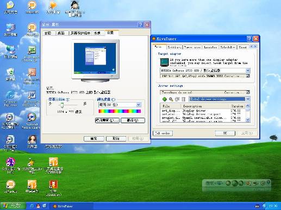Click the 高级 button in Display Properties
The image size is (281, 210).
pyautogui.click(x=133, y=120)
